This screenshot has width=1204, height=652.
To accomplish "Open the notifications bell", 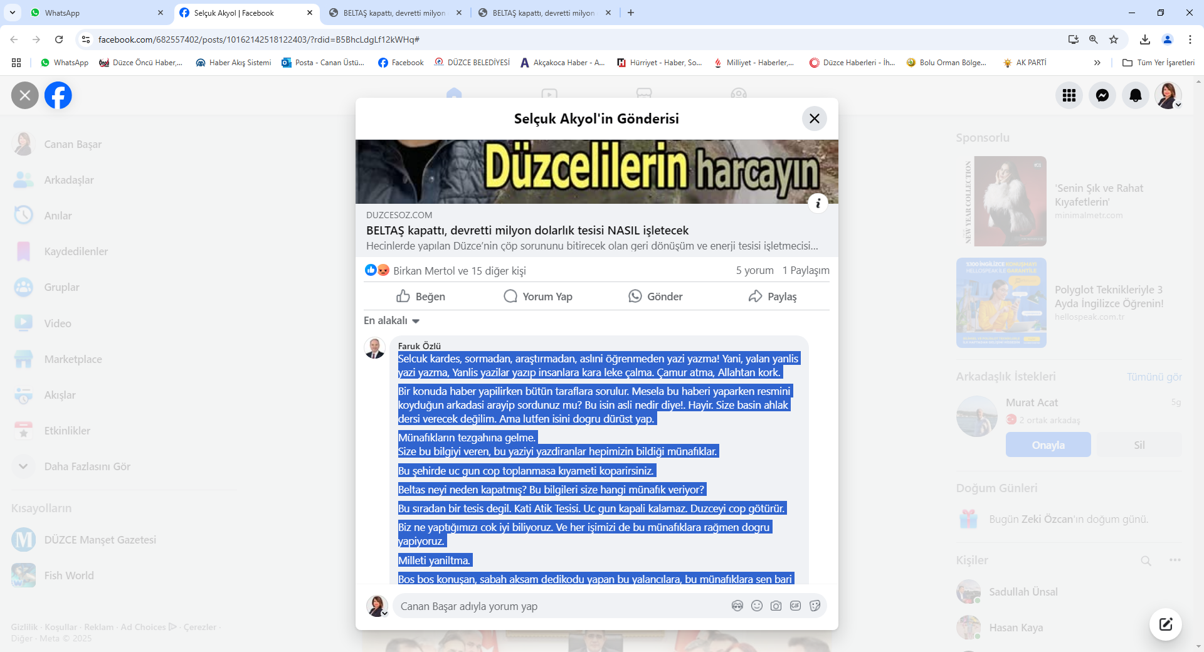I will coord(1135,95).
